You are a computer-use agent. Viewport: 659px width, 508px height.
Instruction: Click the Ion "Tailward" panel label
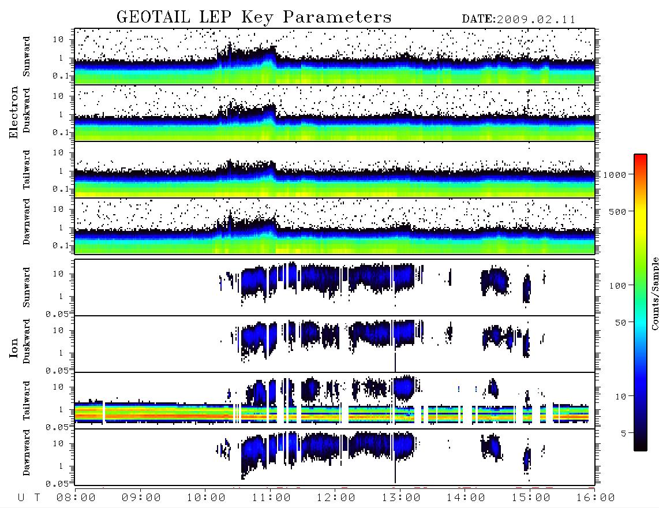click(x=27, y=401)
